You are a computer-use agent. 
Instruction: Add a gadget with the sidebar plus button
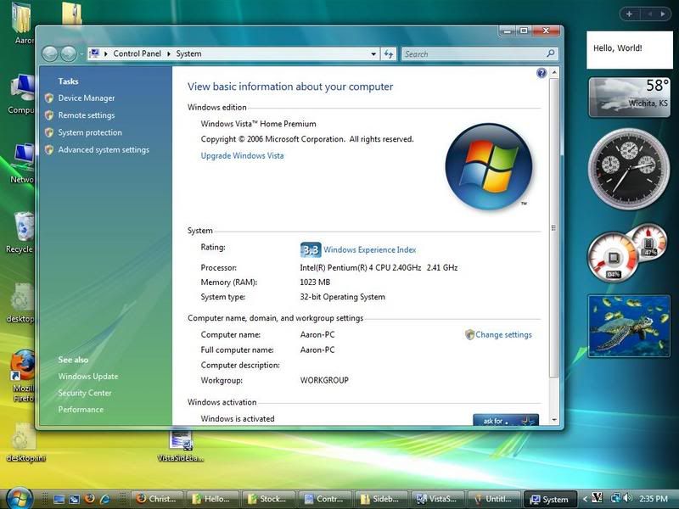tap(629, 14)
